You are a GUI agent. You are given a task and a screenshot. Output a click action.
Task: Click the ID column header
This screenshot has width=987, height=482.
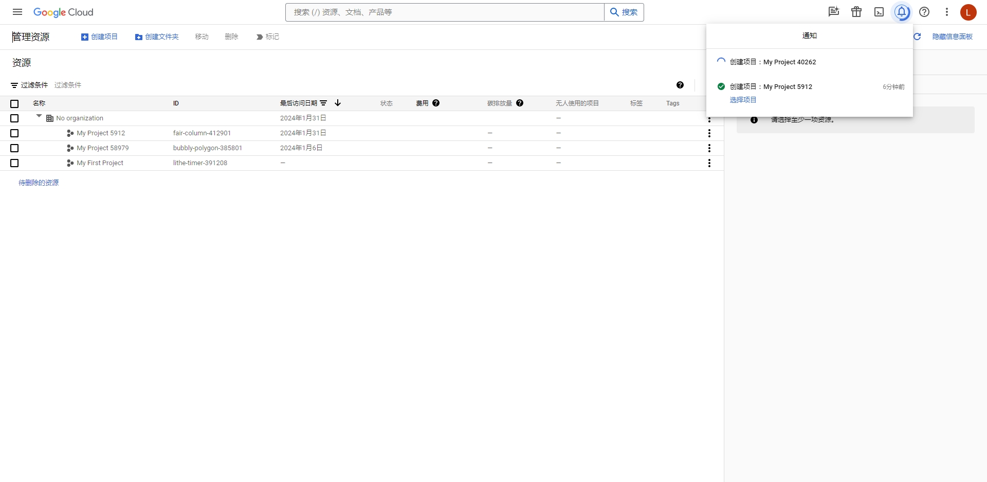(x=176, y=103)
